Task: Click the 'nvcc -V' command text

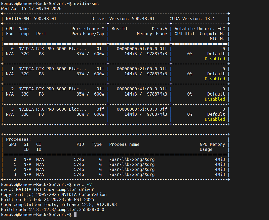Action: click(x=83, y=185)
